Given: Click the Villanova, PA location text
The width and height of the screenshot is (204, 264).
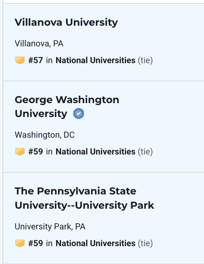Looking at the screenshot, I should pyautogui.click(x=39, y=44).
